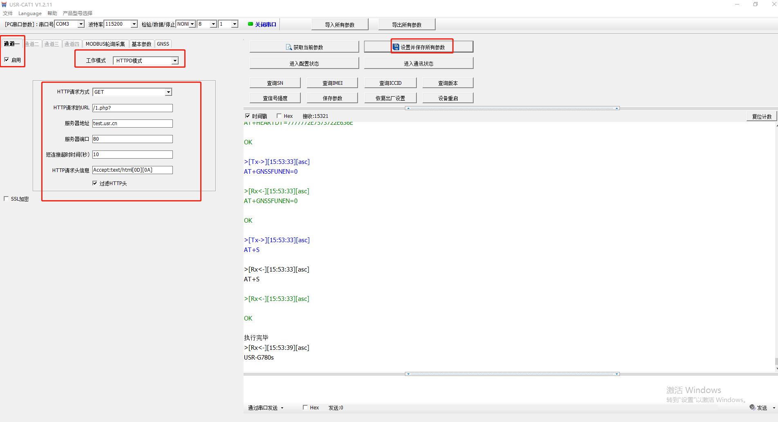Uncheck the 启用 checkbox for channel one
This screenshot has width=778, height=422.
pyautogui.click(x=7, y=60)
